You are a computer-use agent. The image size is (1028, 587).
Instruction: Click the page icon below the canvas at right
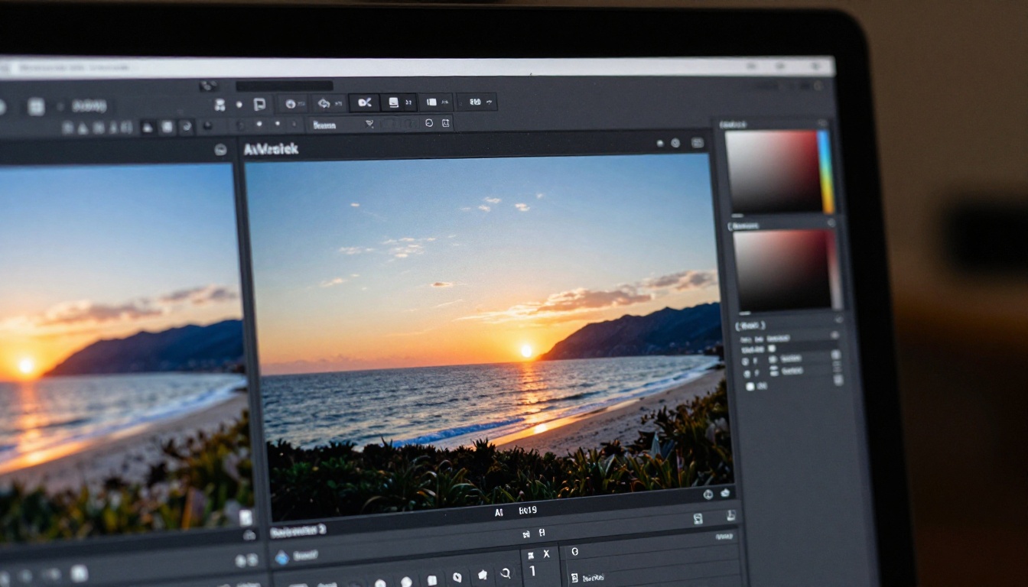[698, 519]
